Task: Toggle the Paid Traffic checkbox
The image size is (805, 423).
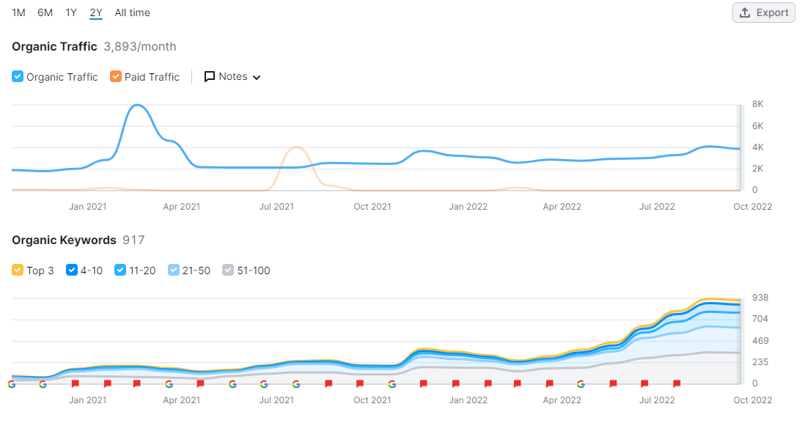Action: [116, 76]
